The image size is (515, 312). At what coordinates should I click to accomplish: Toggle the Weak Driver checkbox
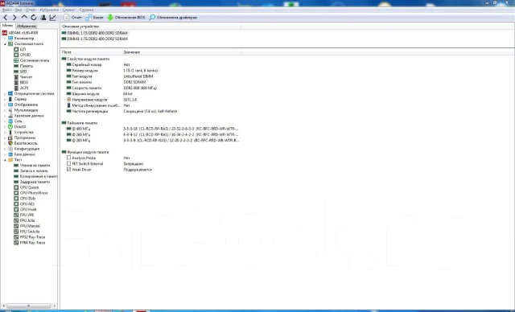(x=68, y=170)
